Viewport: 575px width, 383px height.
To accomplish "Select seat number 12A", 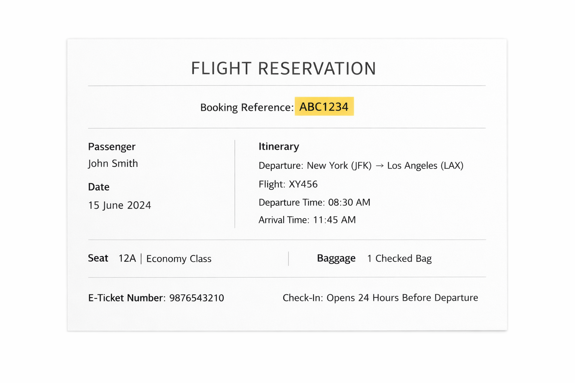I will point(127,258).
